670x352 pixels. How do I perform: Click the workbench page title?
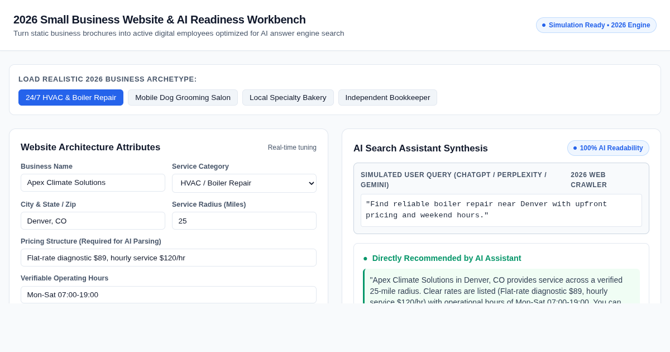click(x=160, y=20)
